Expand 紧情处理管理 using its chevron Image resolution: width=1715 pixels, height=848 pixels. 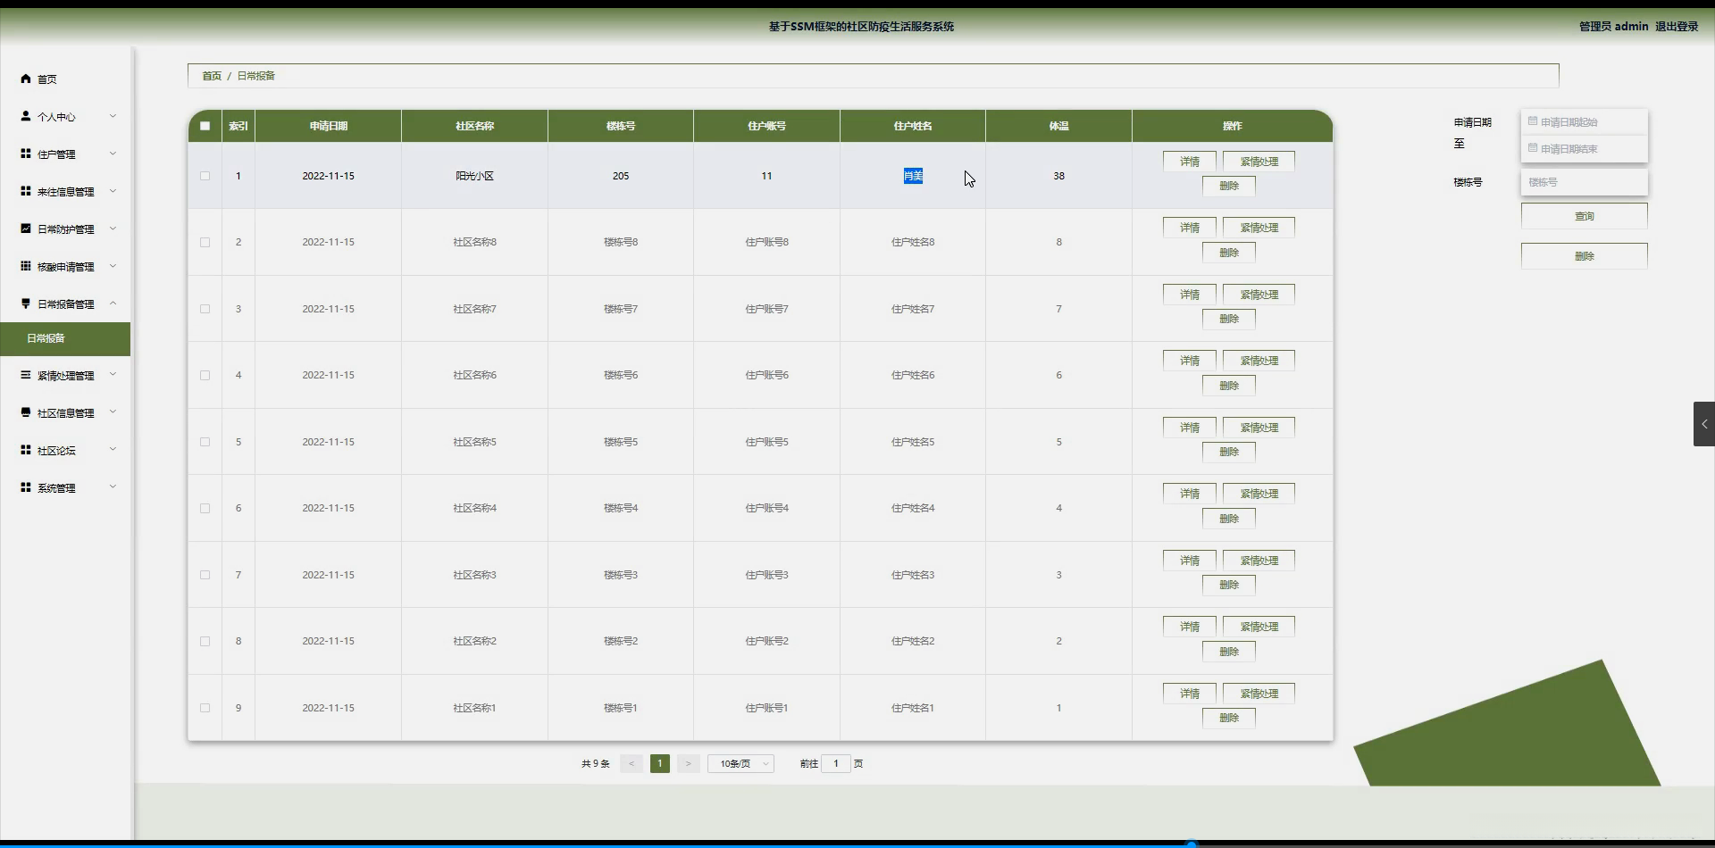click(113, 375)
